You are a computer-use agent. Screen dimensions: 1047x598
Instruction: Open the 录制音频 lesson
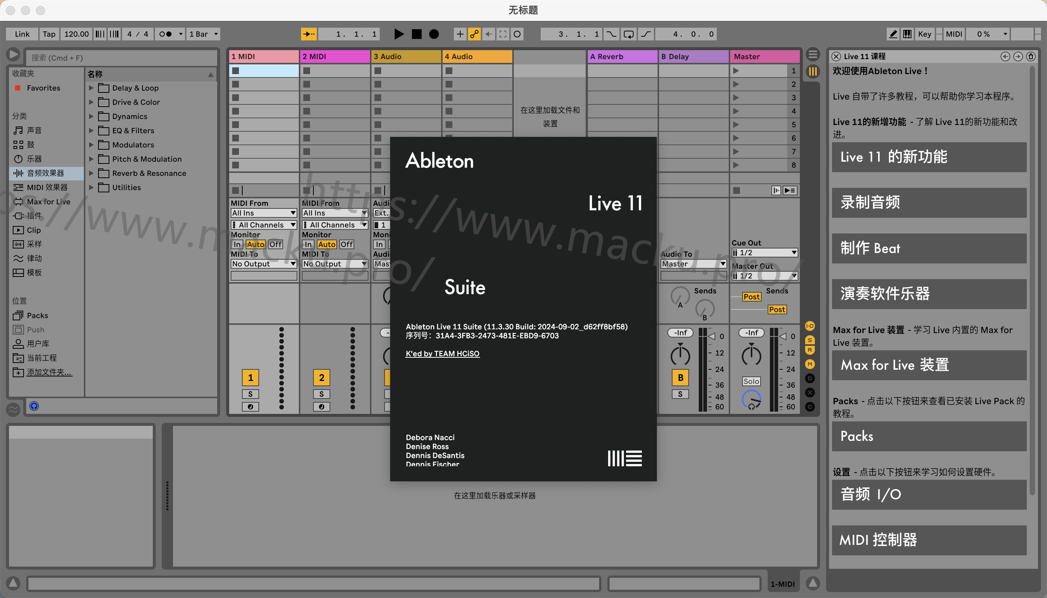click(929, 202)
